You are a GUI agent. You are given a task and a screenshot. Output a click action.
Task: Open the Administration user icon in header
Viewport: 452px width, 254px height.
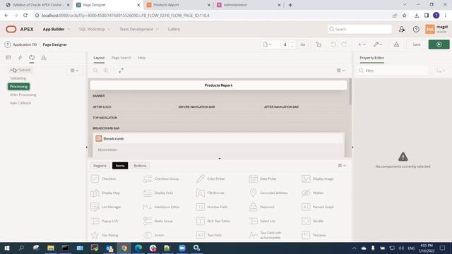click(x=402, y=29)
